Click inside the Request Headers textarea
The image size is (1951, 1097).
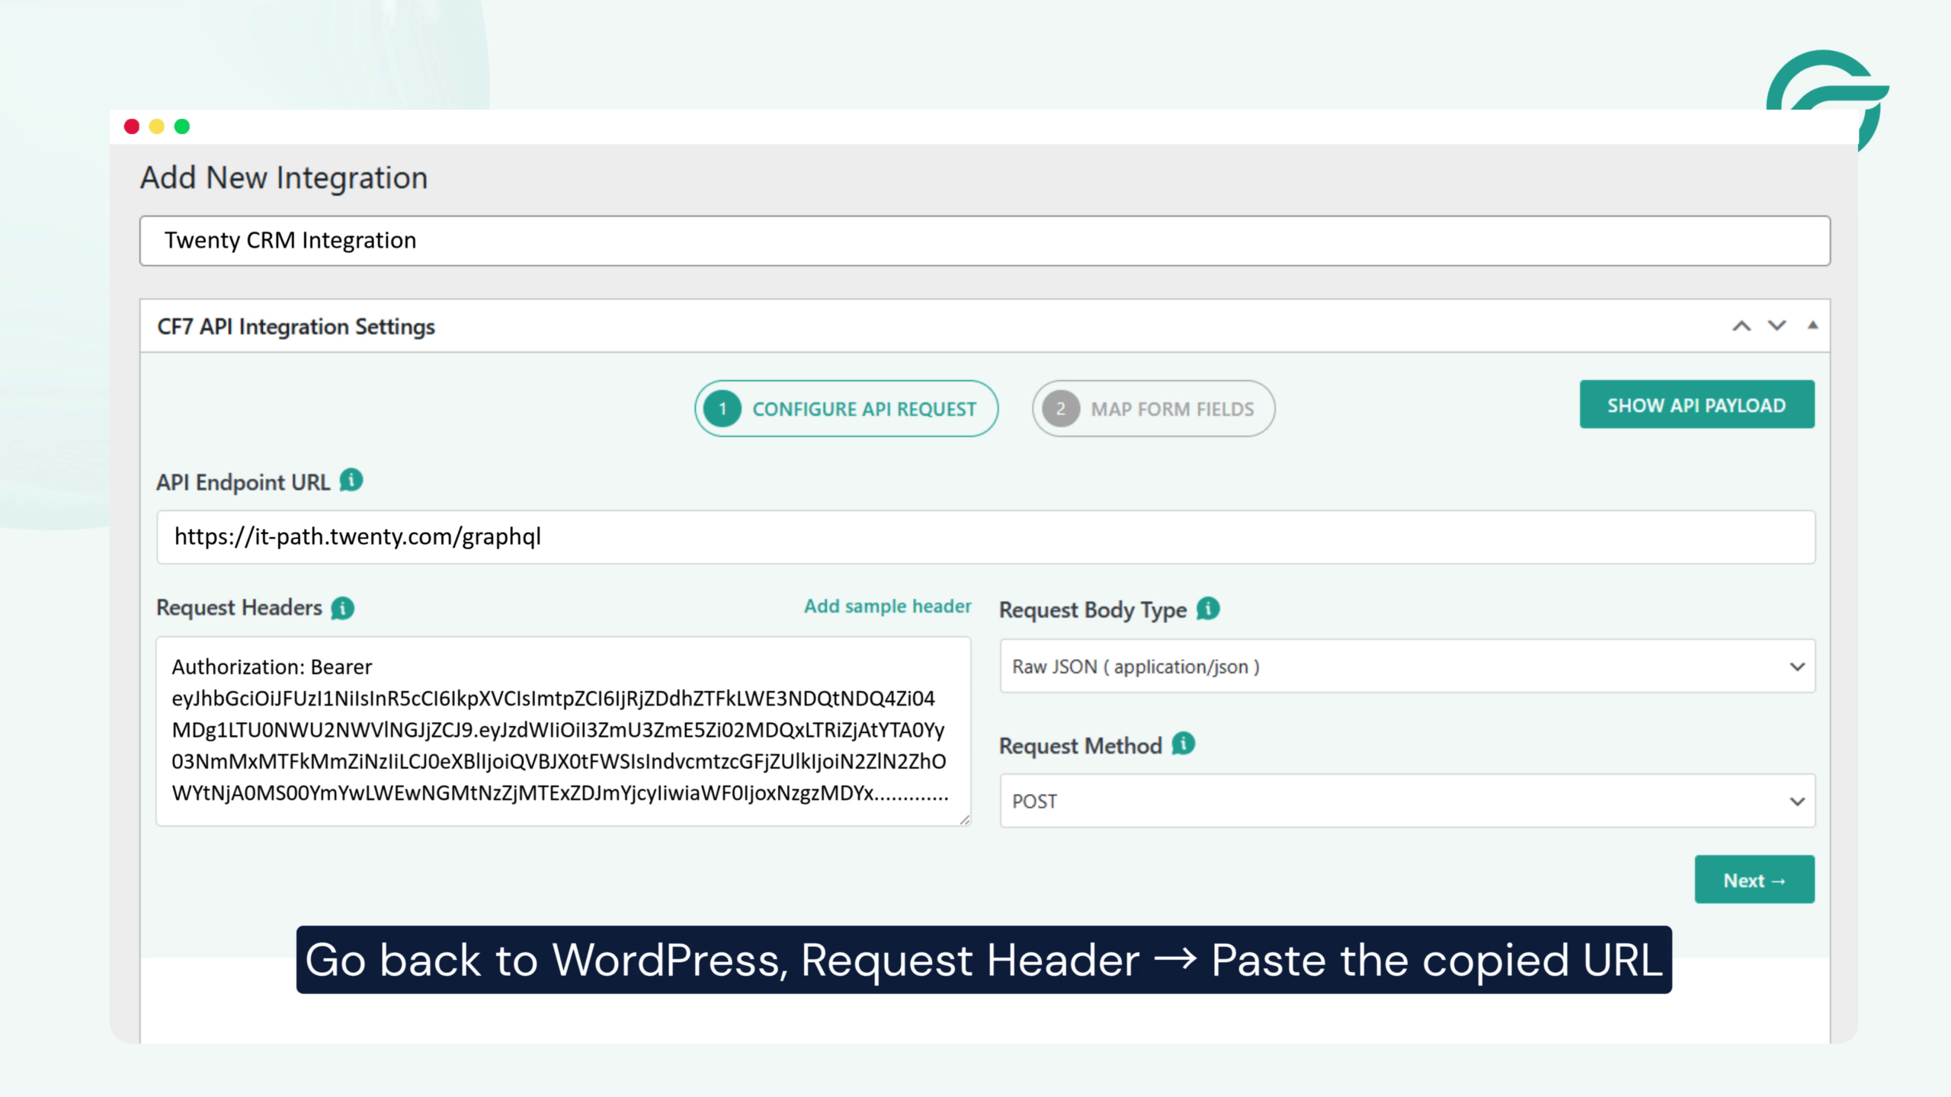pos(563,731)
